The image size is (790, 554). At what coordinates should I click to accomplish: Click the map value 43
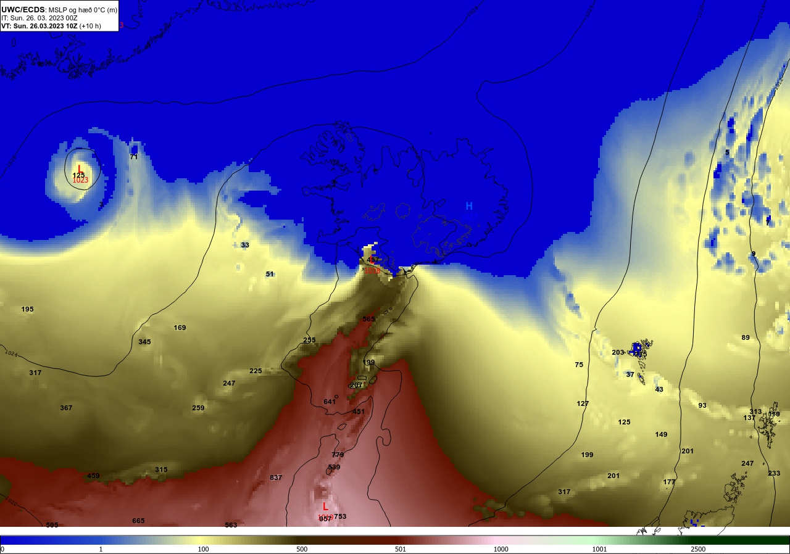pos(659,389)
